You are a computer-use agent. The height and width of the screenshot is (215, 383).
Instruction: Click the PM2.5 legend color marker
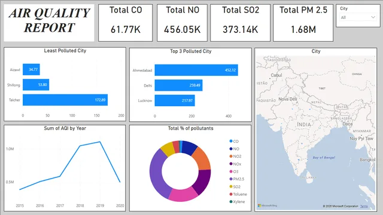(231, 179)
